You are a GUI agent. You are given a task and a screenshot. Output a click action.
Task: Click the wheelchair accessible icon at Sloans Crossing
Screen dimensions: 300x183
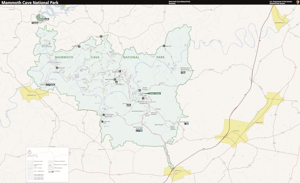[141, 131]
